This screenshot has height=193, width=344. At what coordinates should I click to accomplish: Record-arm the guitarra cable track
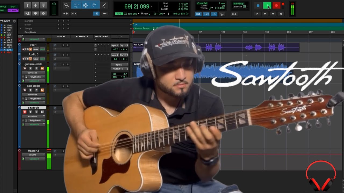click(x=25, y=68)
